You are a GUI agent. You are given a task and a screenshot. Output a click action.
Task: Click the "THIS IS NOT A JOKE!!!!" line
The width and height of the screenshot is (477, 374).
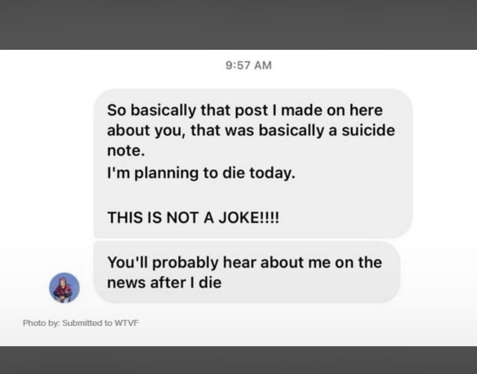[x=193, y=217]
